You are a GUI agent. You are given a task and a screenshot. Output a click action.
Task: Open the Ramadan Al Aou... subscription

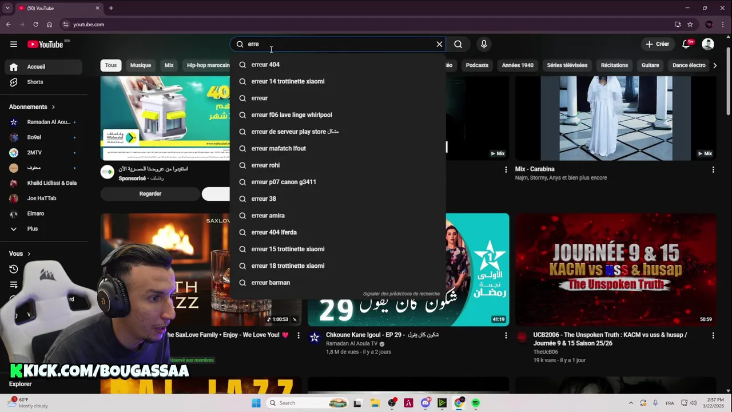(43, 122)
